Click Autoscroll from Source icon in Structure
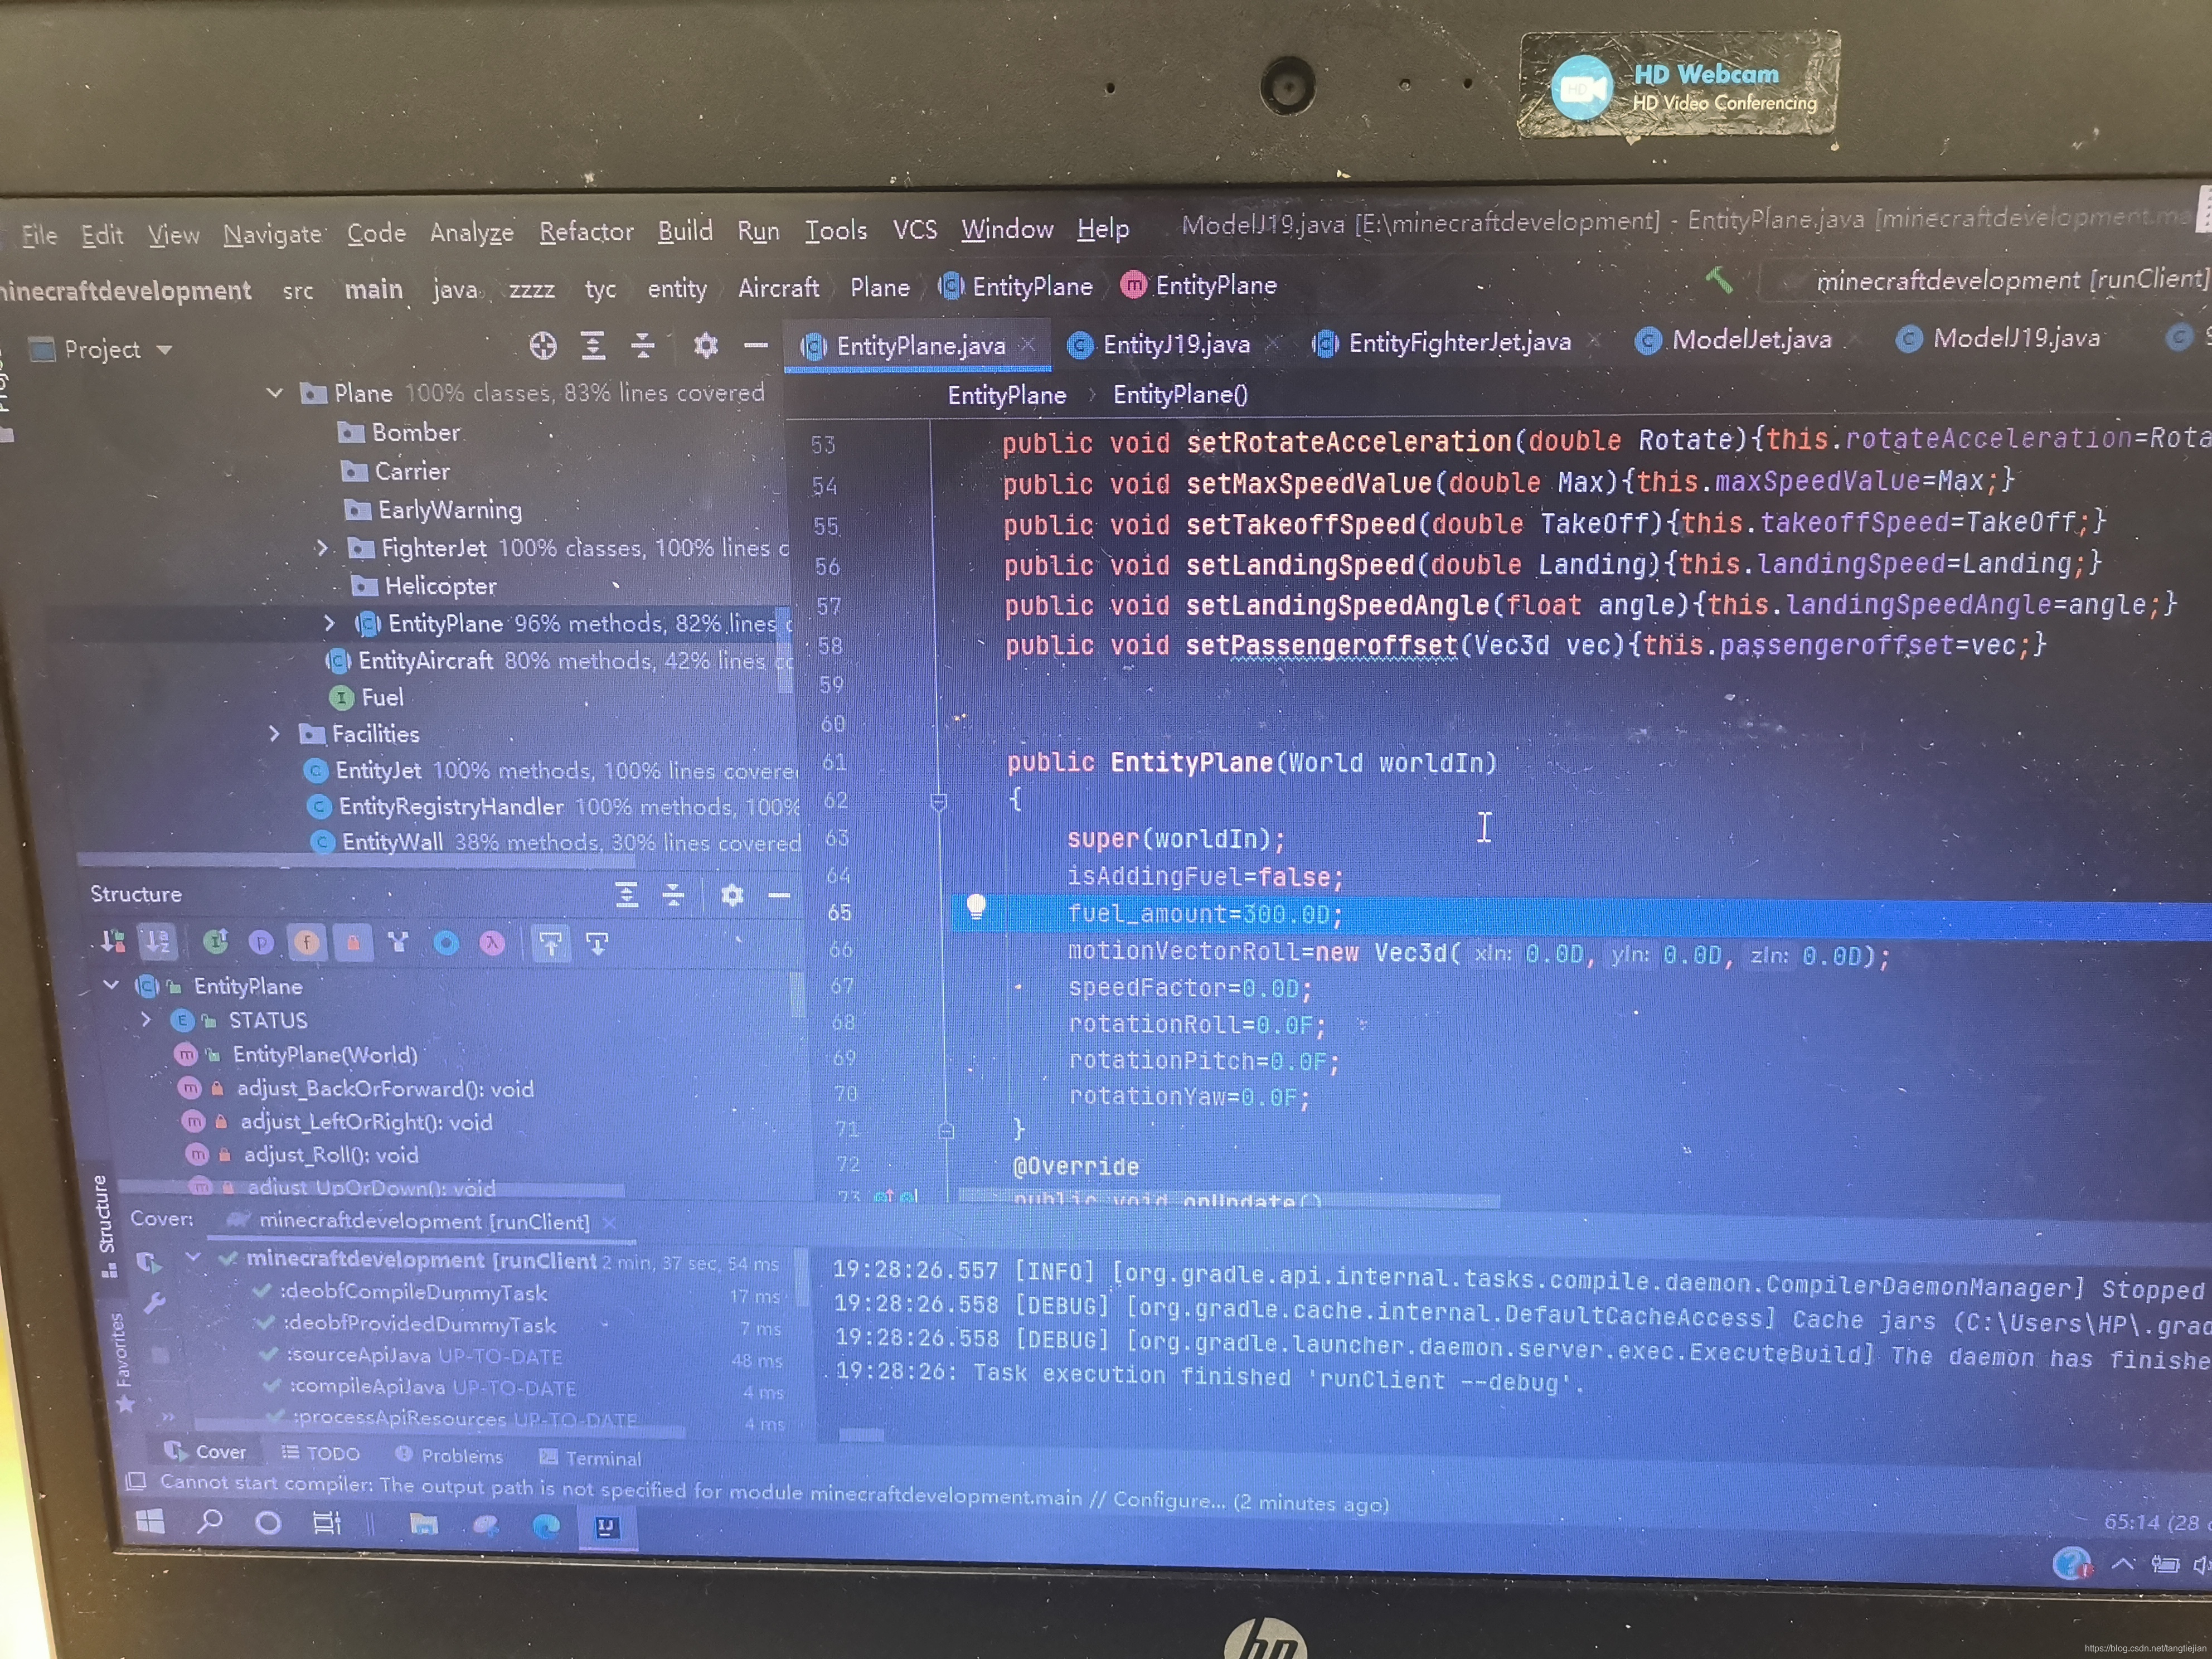The image size is (2212, 1659). pyautogui.click(x=597, y=943)
